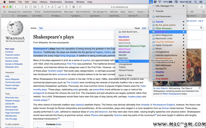The image size is (206, 128).
Task: Open XCTest favorite in the Favorites bar
Action: click(x=38, y=12)
